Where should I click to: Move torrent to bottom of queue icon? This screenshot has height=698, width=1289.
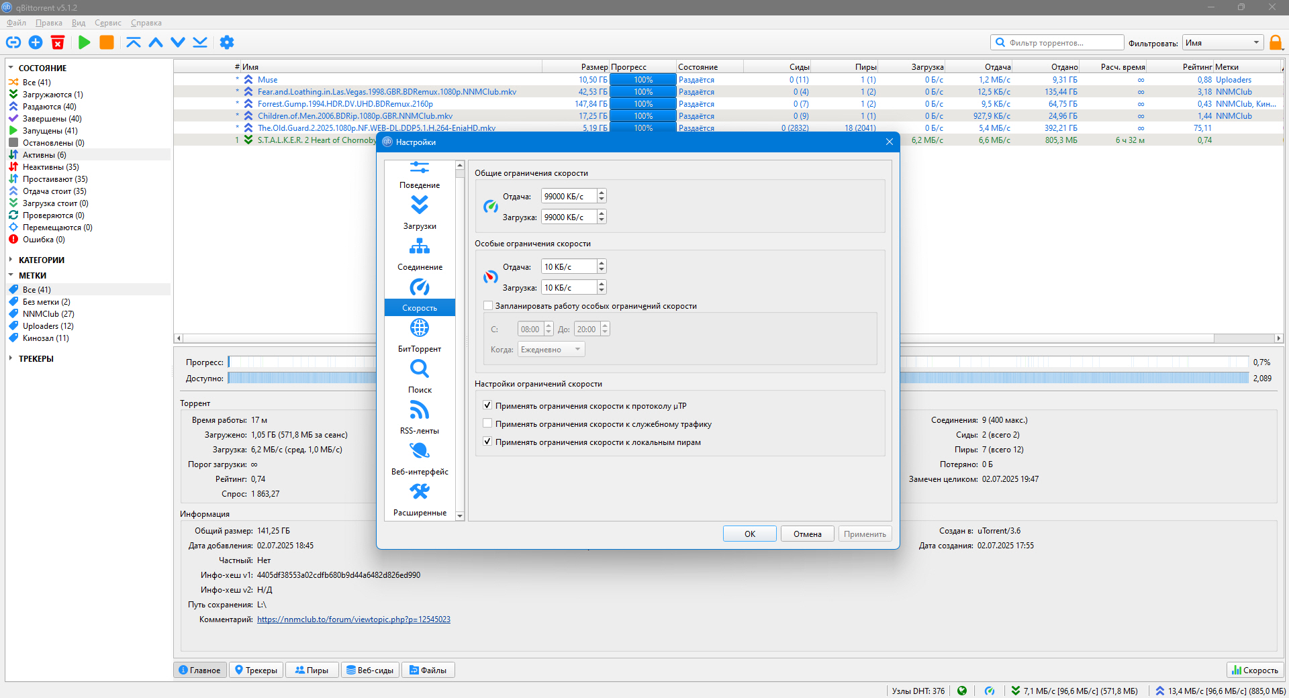pyautogui.click(x=200, y=42)
